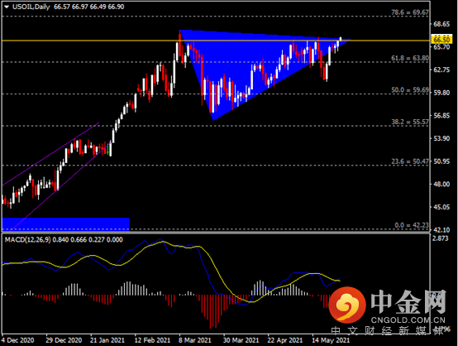Click the latest candlestick above yellow line
Image resolution: width=458 pixels, height=346 pixels.
click(x=341, y=39)
